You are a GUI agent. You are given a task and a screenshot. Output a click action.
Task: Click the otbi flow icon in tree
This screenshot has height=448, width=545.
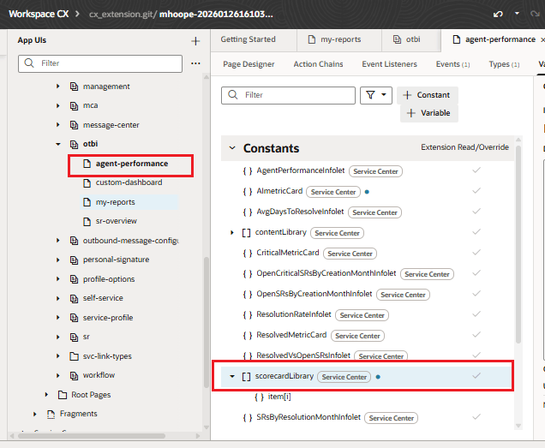[x=74, y=144]
